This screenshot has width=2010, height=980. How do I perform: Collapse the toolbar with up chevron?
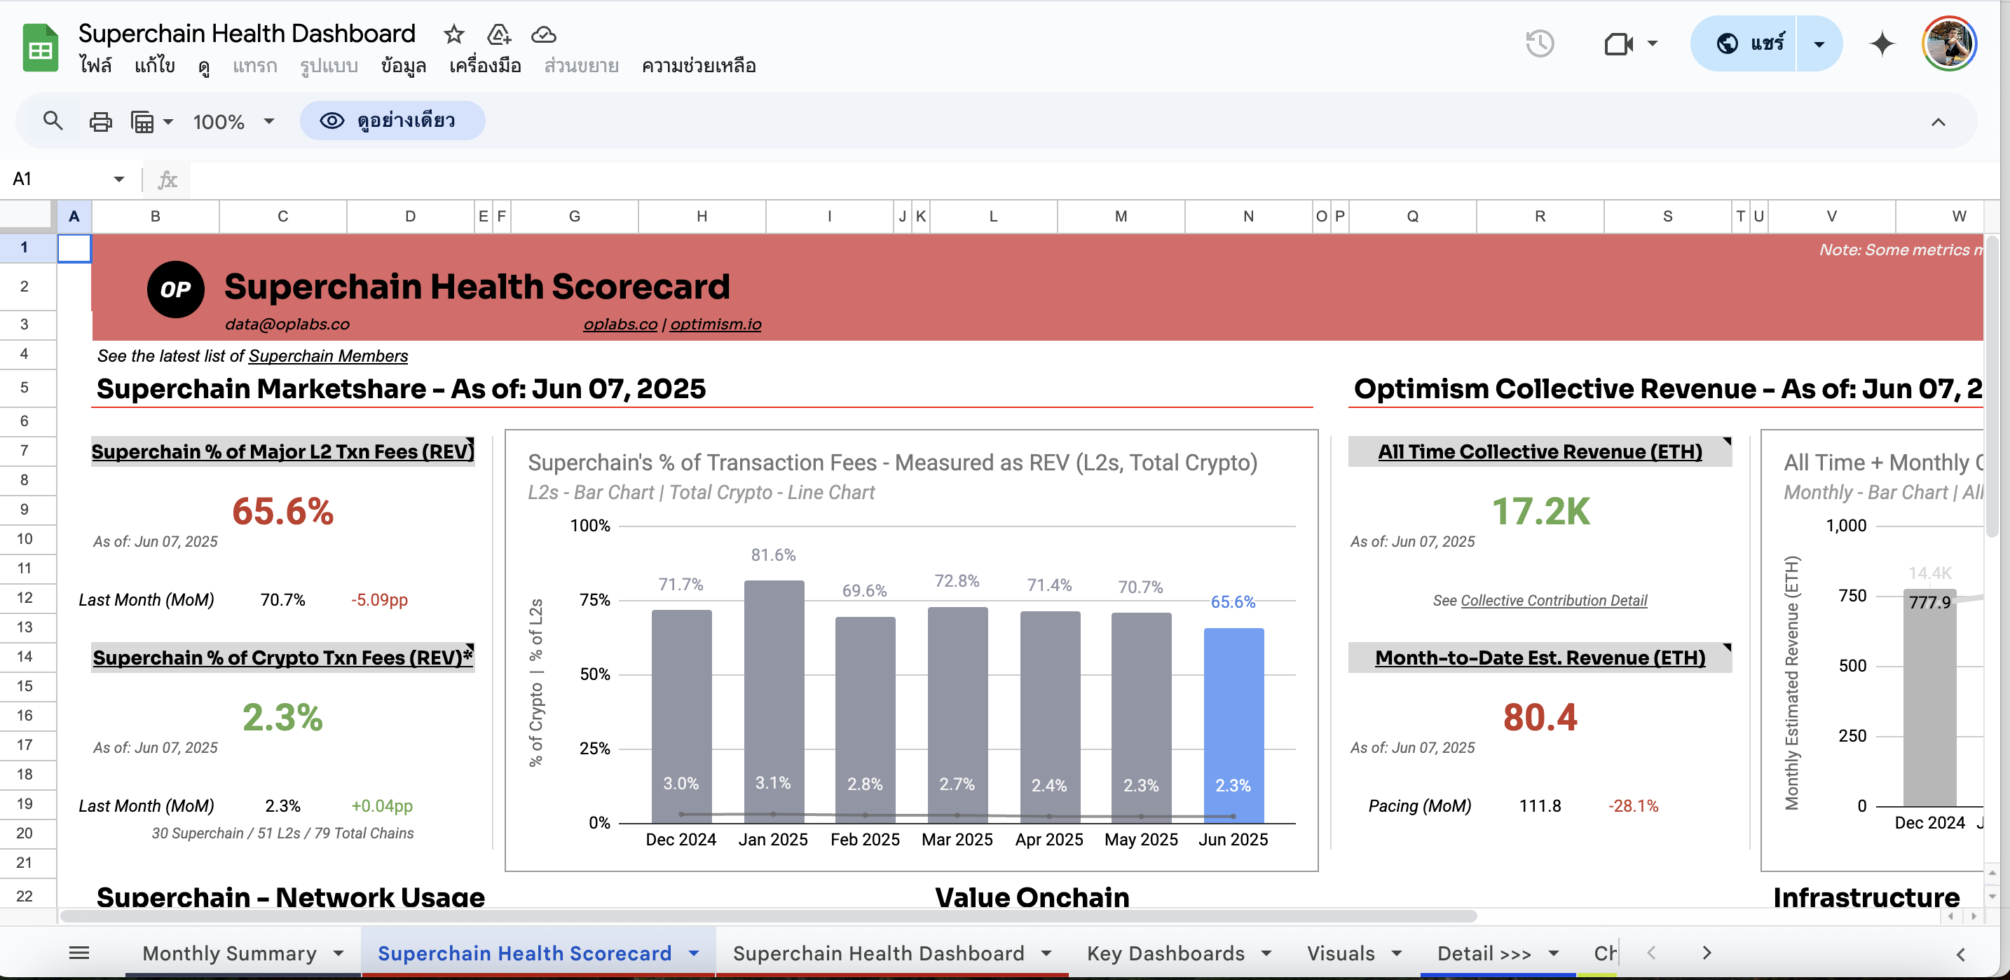1939,122
